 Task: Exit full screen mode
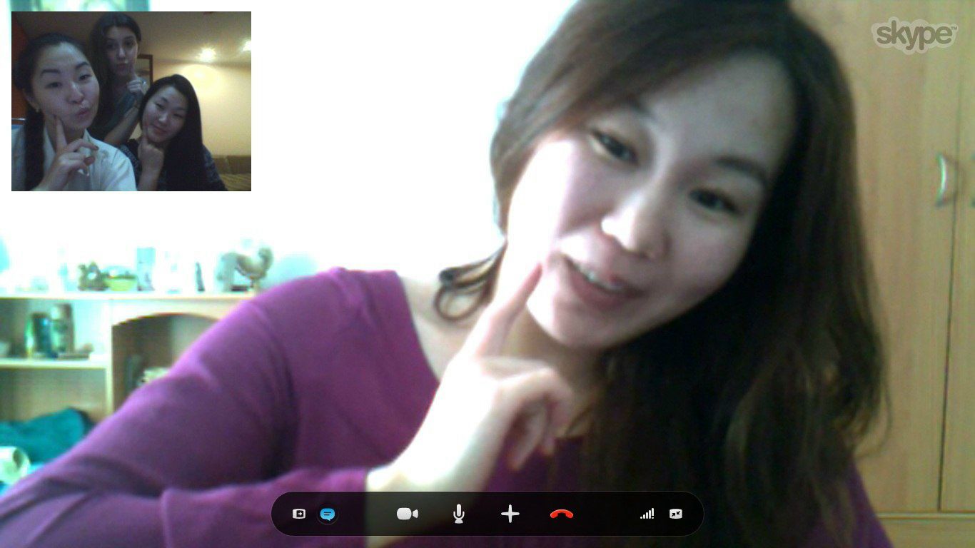tap(676, 514)
